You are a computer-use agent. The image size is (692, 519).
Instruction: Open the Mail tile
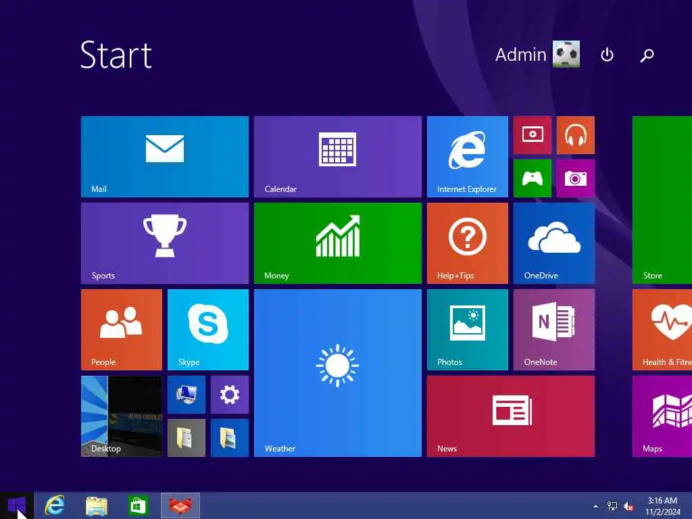[x=165, y=157]
